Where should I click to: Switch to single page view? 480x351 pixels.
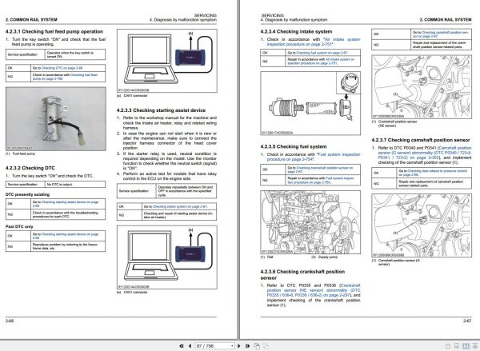[x=448, y=346]
